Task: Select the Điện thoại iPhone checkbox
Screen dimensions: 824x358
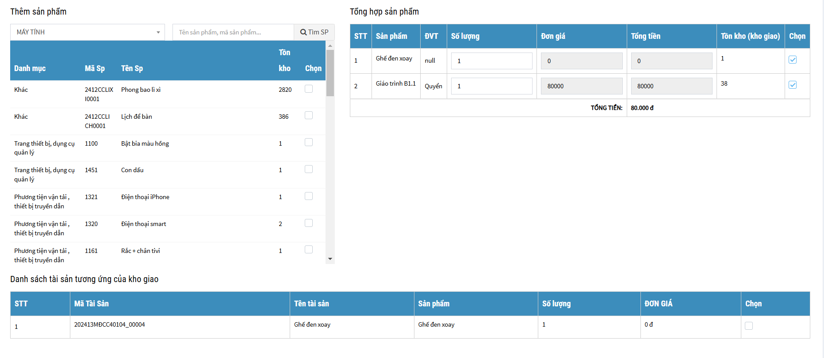Action: coord(309,196)
